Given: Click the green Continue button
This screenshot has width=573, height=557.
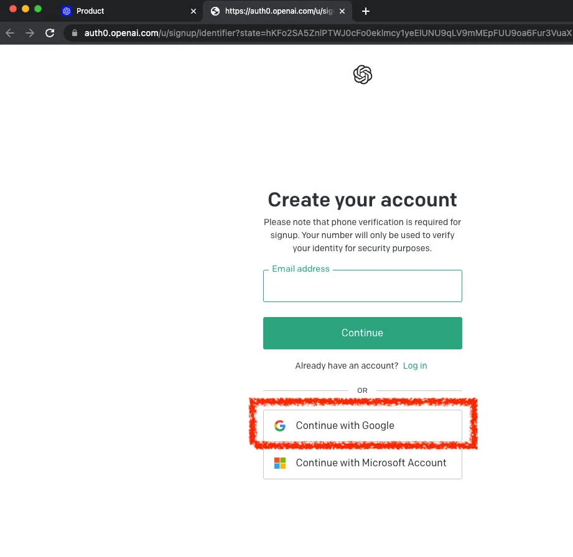Looking at the screenshot, I should point(363,333).
